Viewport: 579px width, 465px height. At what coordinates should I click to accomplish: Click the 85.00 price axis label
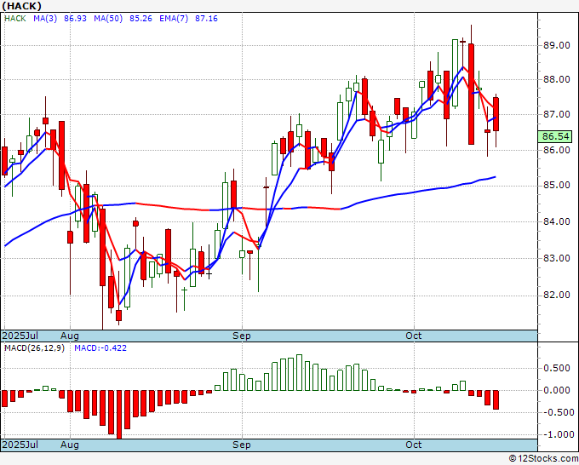point(556,185)
